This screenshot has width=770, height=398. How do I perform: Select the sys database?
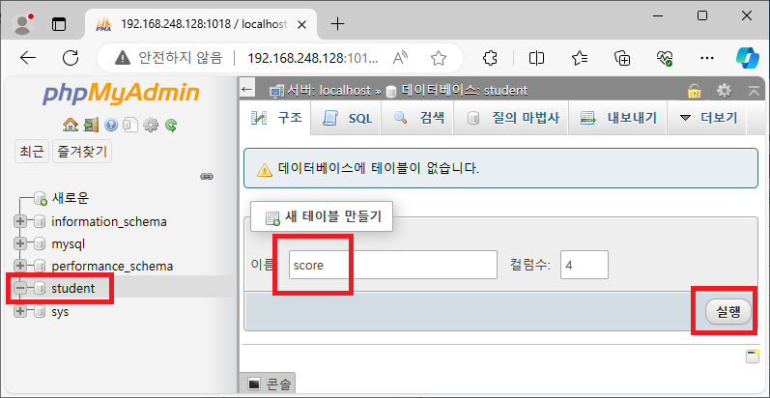click(x=61, y=311)
